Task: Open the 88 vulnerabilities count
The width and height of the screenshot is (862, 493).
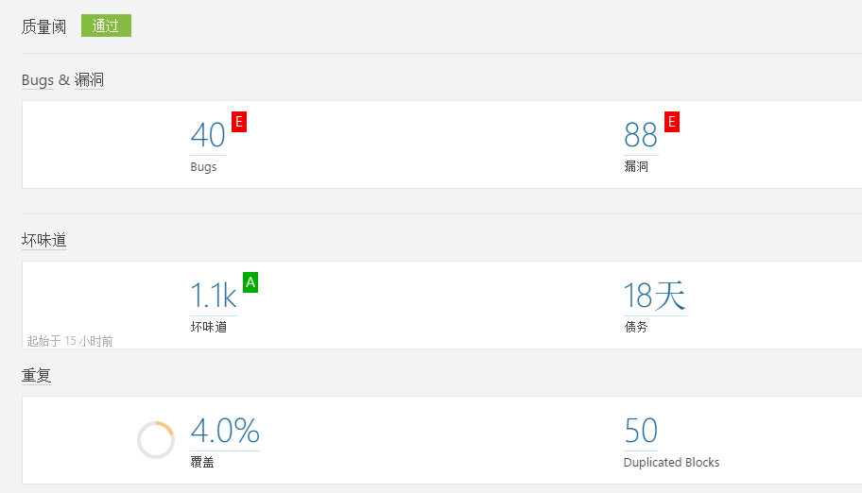Action: coord(641,135)
